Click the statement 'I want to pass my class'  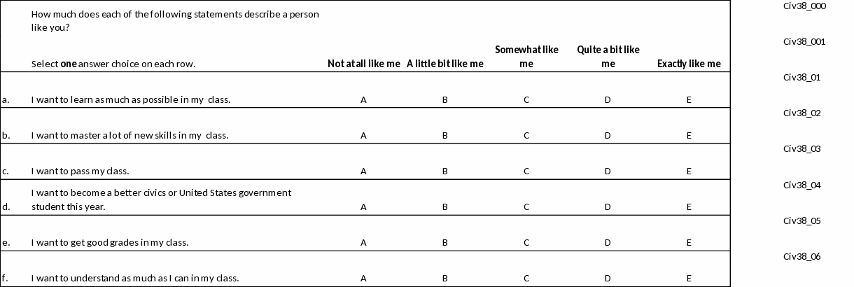click(x=80, y=171)
